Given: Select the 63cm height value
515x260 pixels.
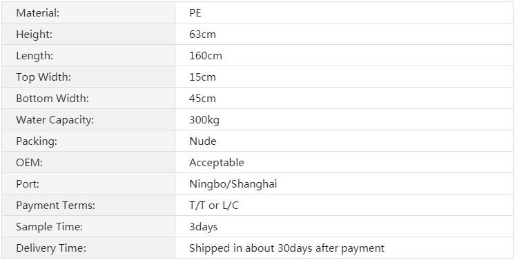Looking at the screenshot, I should 202,34.
